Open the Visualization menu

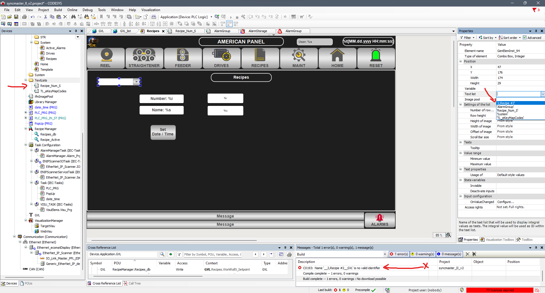point(151,10)
